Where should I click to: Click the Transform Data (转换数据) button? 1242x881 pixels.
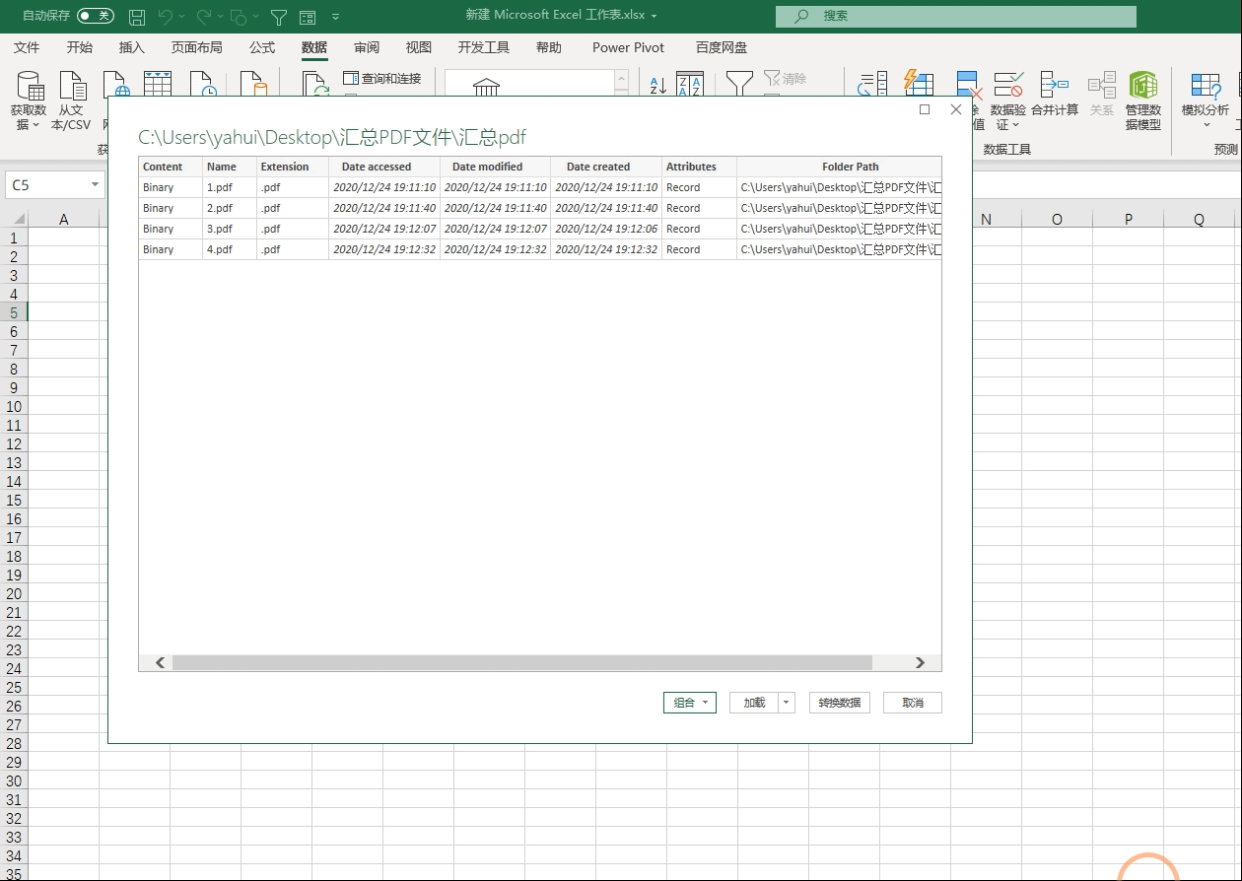point(840,703)
